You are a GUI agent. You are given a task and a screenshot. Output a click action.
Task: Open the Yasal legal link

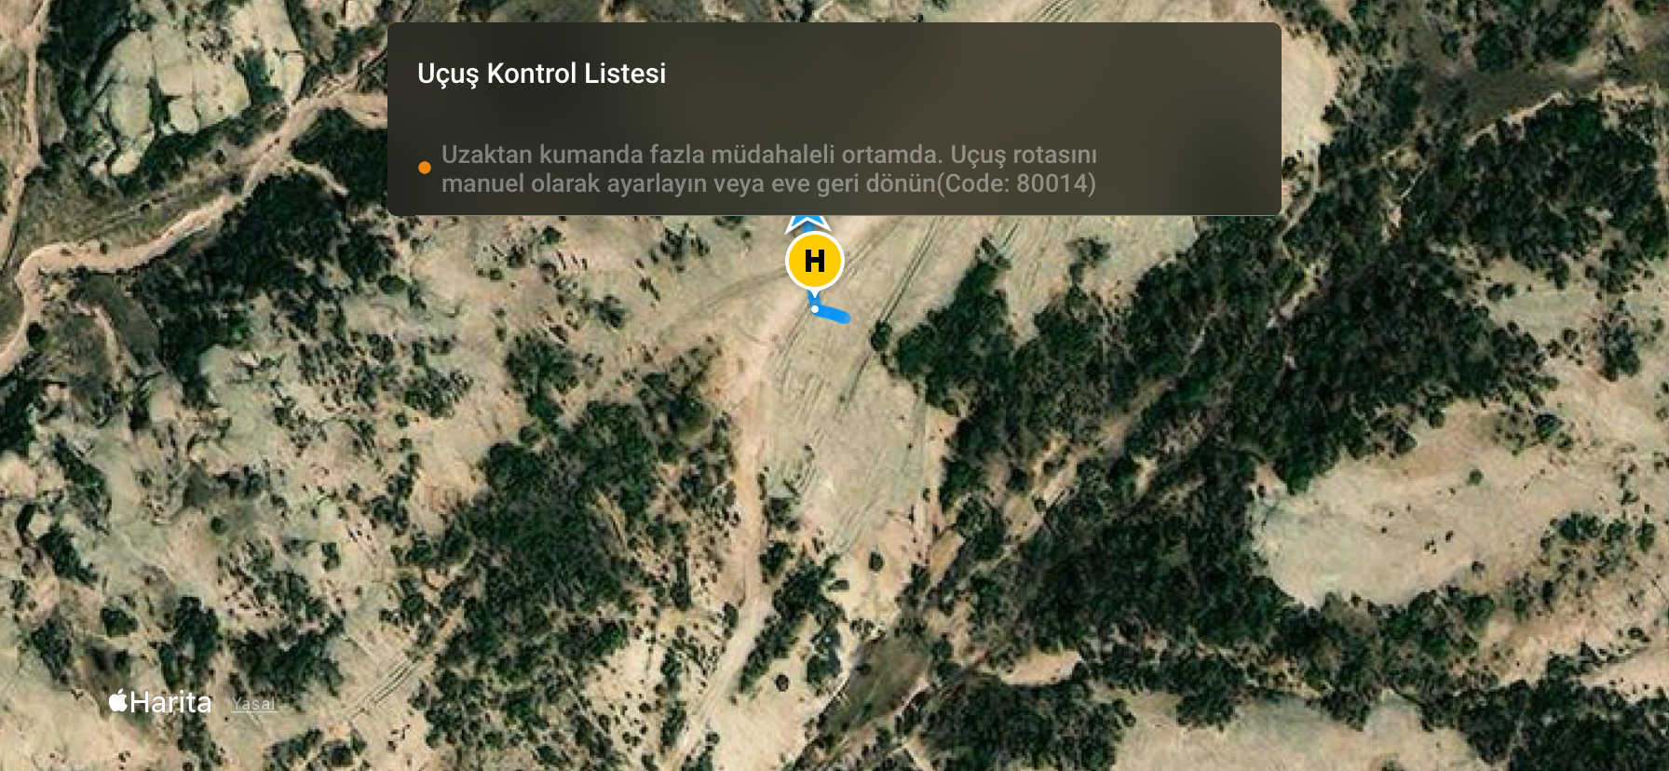(x=253, y=704)
